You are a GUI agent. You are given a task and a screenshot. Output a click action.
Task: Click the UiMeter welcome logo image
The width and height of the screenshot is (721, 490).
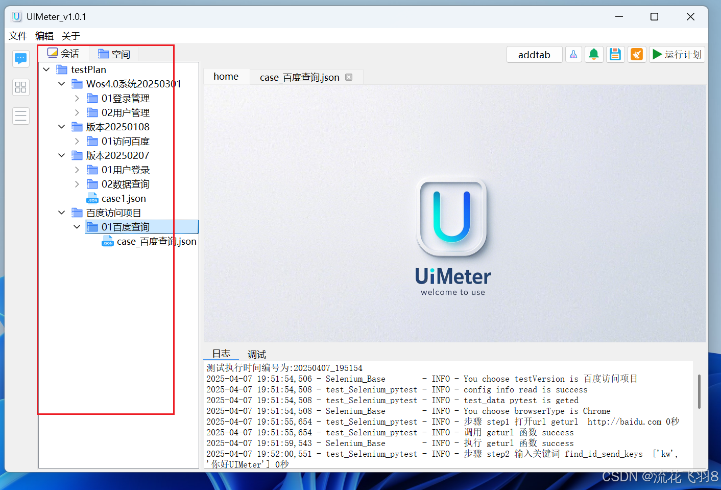[x=452, y=235]
